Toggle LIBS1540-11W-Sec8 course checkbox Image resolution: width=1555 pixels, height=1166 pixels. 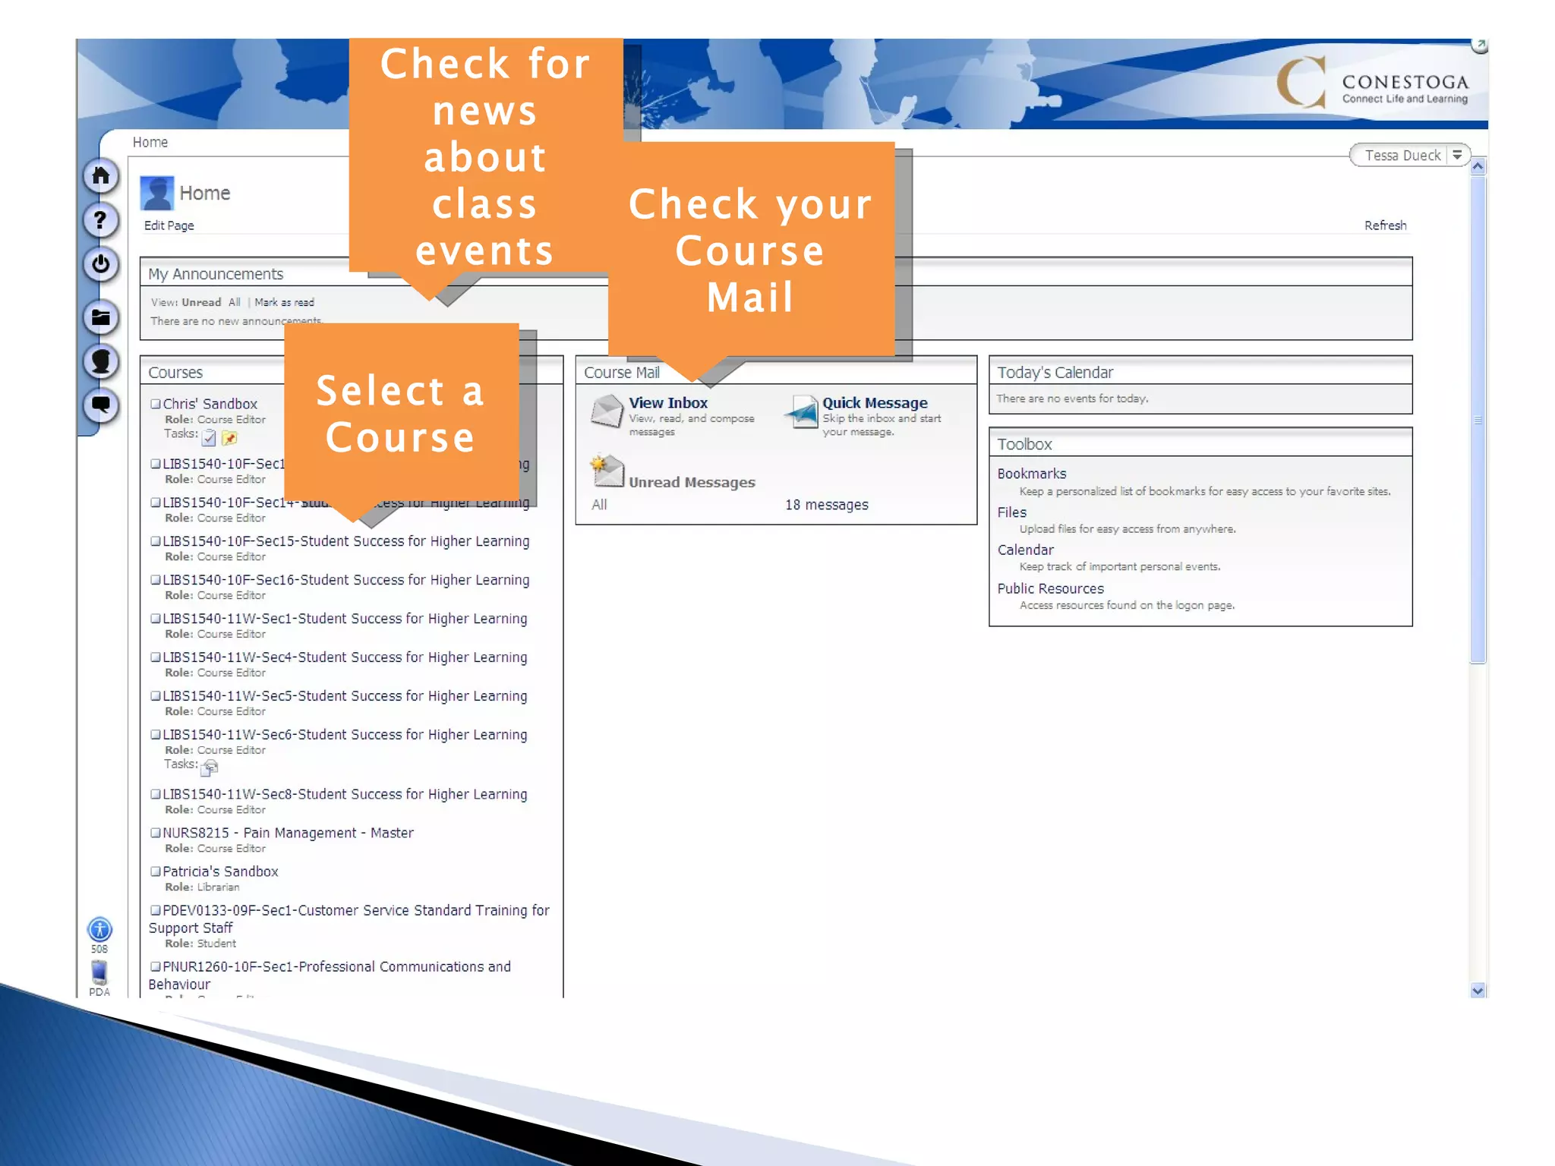pos(156,794)
